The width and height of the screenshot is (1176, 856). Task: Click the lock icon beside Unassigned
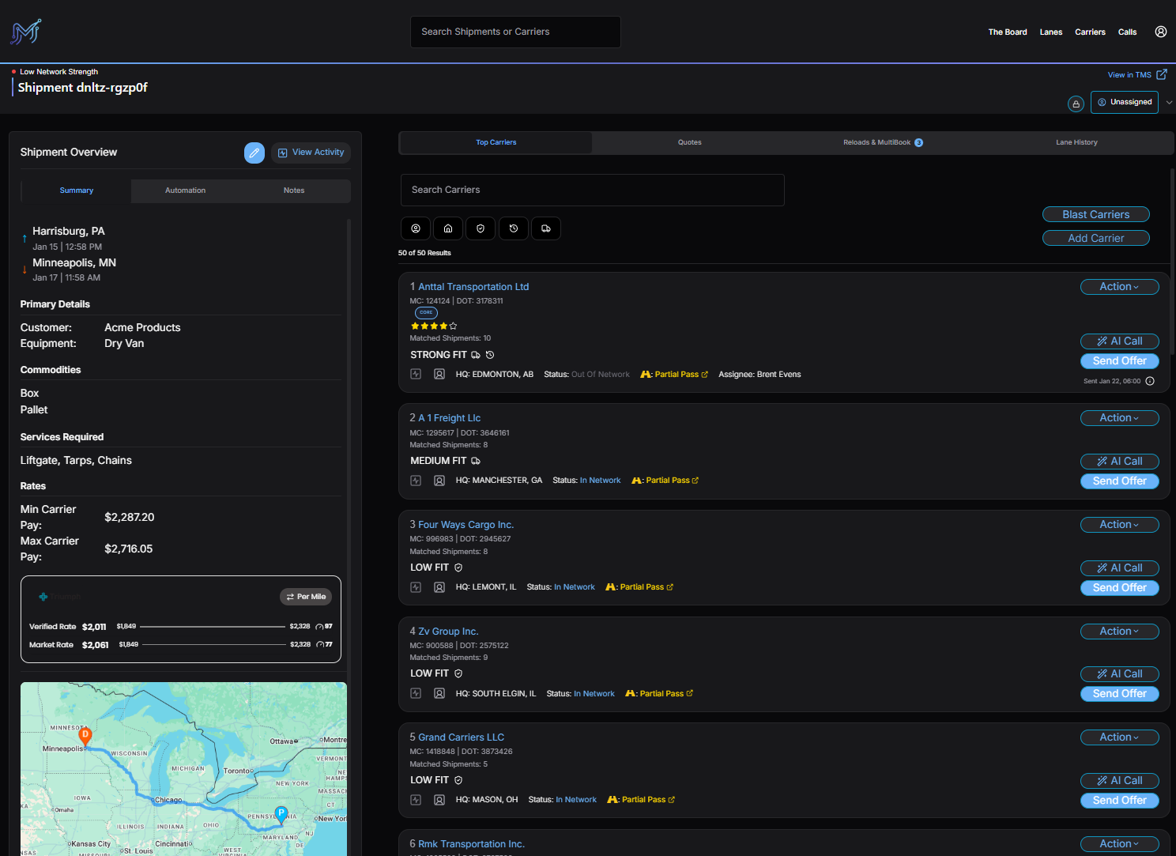[1076, 103]
